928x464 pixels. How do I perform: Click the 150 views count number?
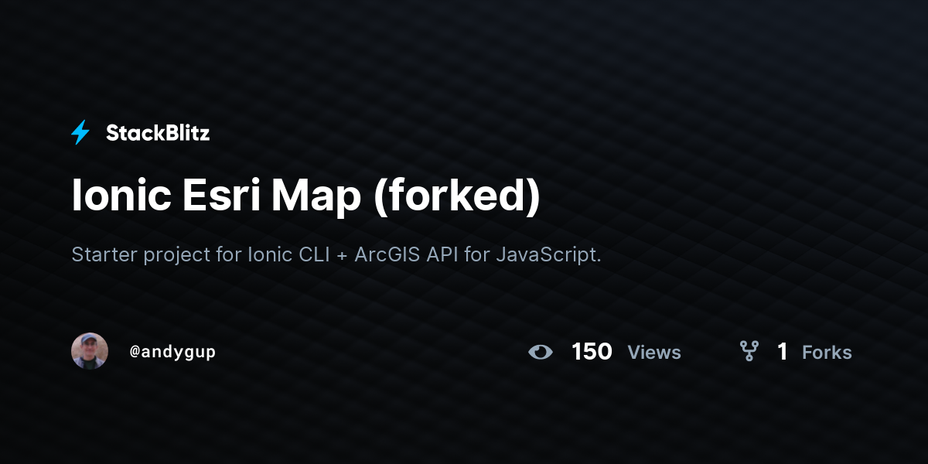pyautogui.click(x=592, y=352)
